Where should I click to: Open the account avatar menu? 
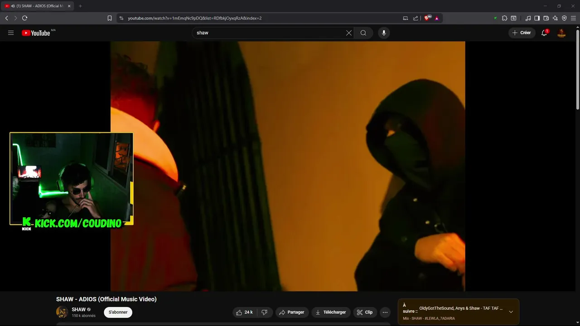click(x=561, y=33)
